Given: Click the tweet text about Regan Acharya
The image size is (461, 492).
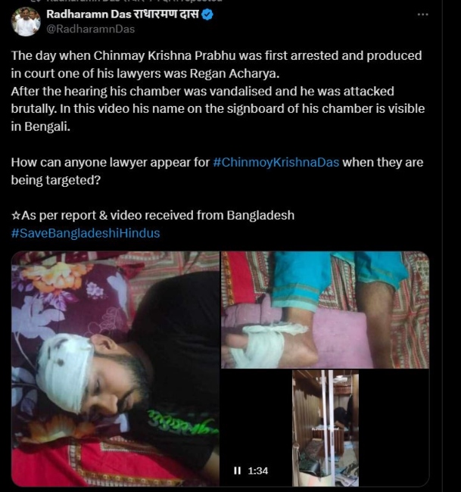Looking at the screenshot, I should click(x=218, y=91).
